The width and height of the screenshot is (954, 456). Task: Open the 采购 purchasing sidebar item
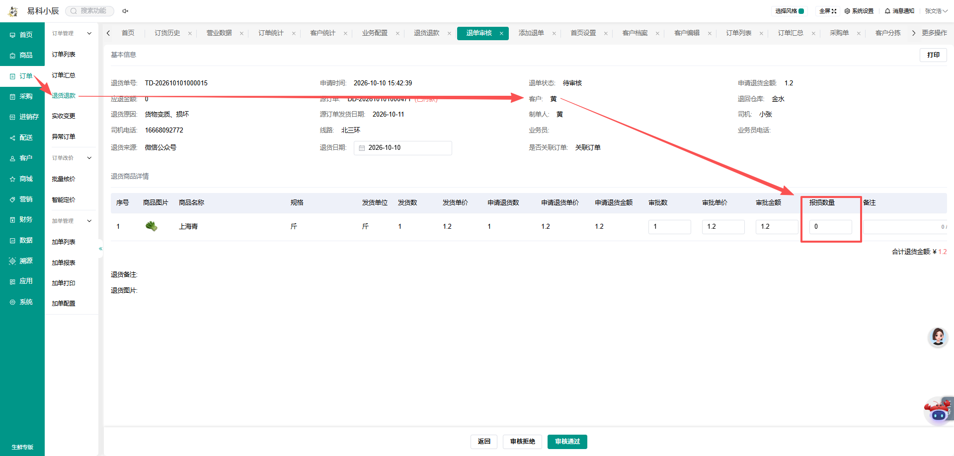pos(21,96)
